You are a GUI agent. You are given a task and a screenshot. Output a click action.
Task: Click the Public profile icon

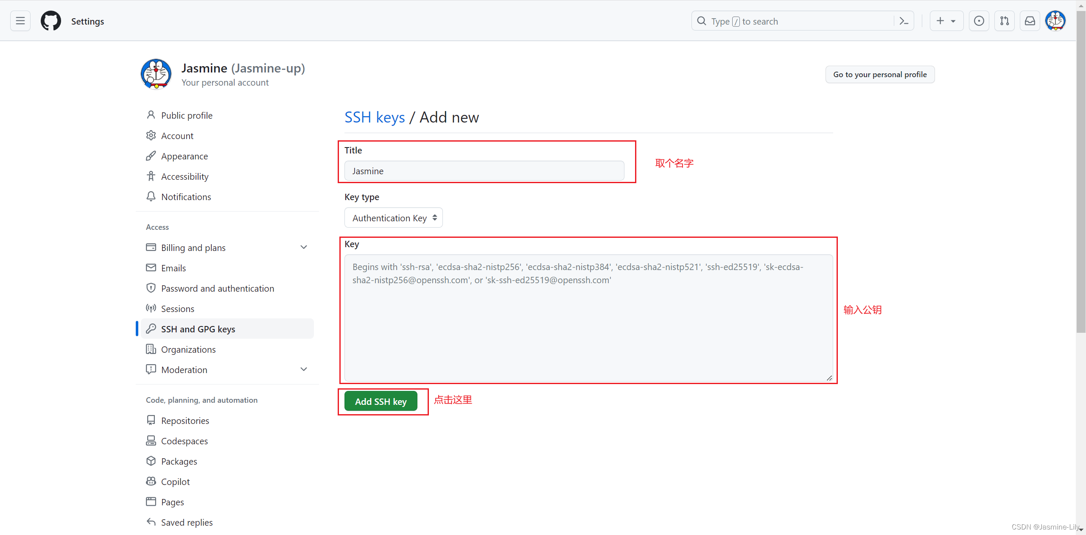coord(151,115)
